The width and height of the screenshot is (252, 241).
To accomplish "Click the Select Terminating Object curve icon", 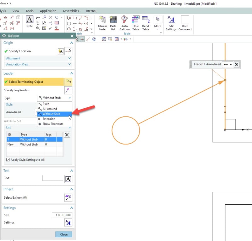I will (68, 81).
